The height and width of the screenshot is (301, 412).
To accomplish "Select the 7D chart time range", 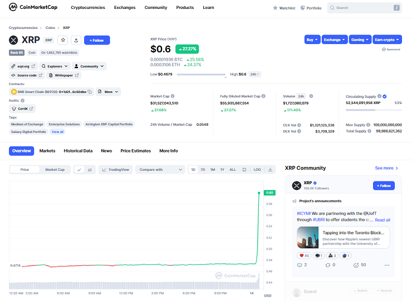I will 203,170.
